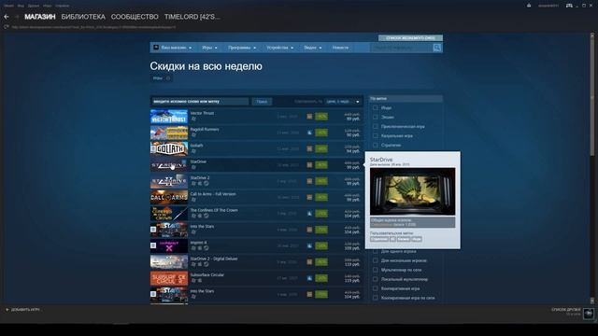
Task: Click the Новости link in store bar
Action: point(340,48)
